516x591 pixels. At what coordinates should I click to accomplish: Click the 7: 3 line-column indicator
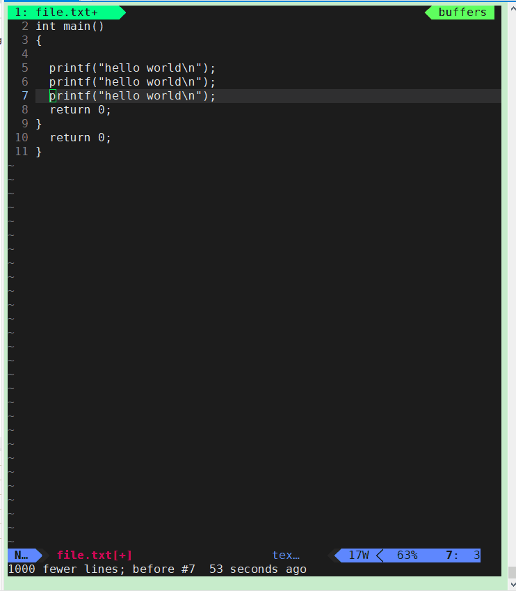pyautogui.click(x=463, y=555)
